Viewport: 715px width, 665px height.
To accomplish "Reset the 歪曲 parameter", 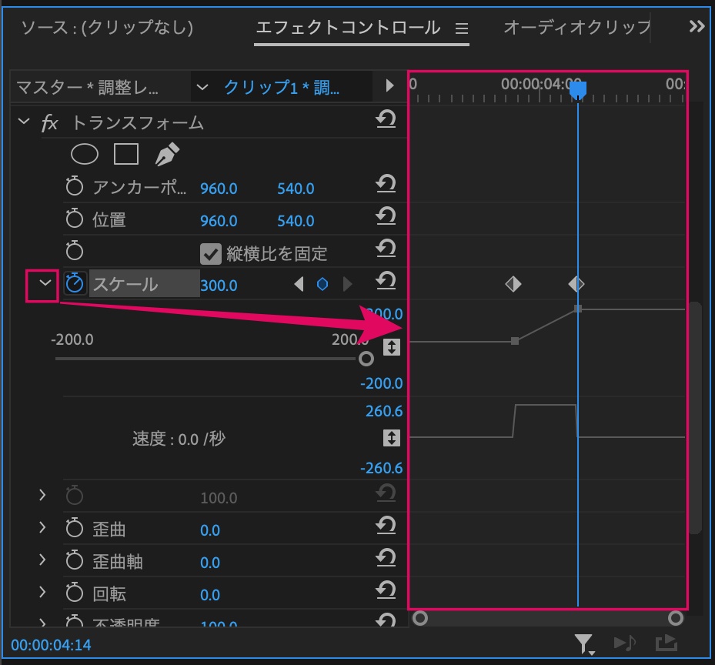I will 386,526.
